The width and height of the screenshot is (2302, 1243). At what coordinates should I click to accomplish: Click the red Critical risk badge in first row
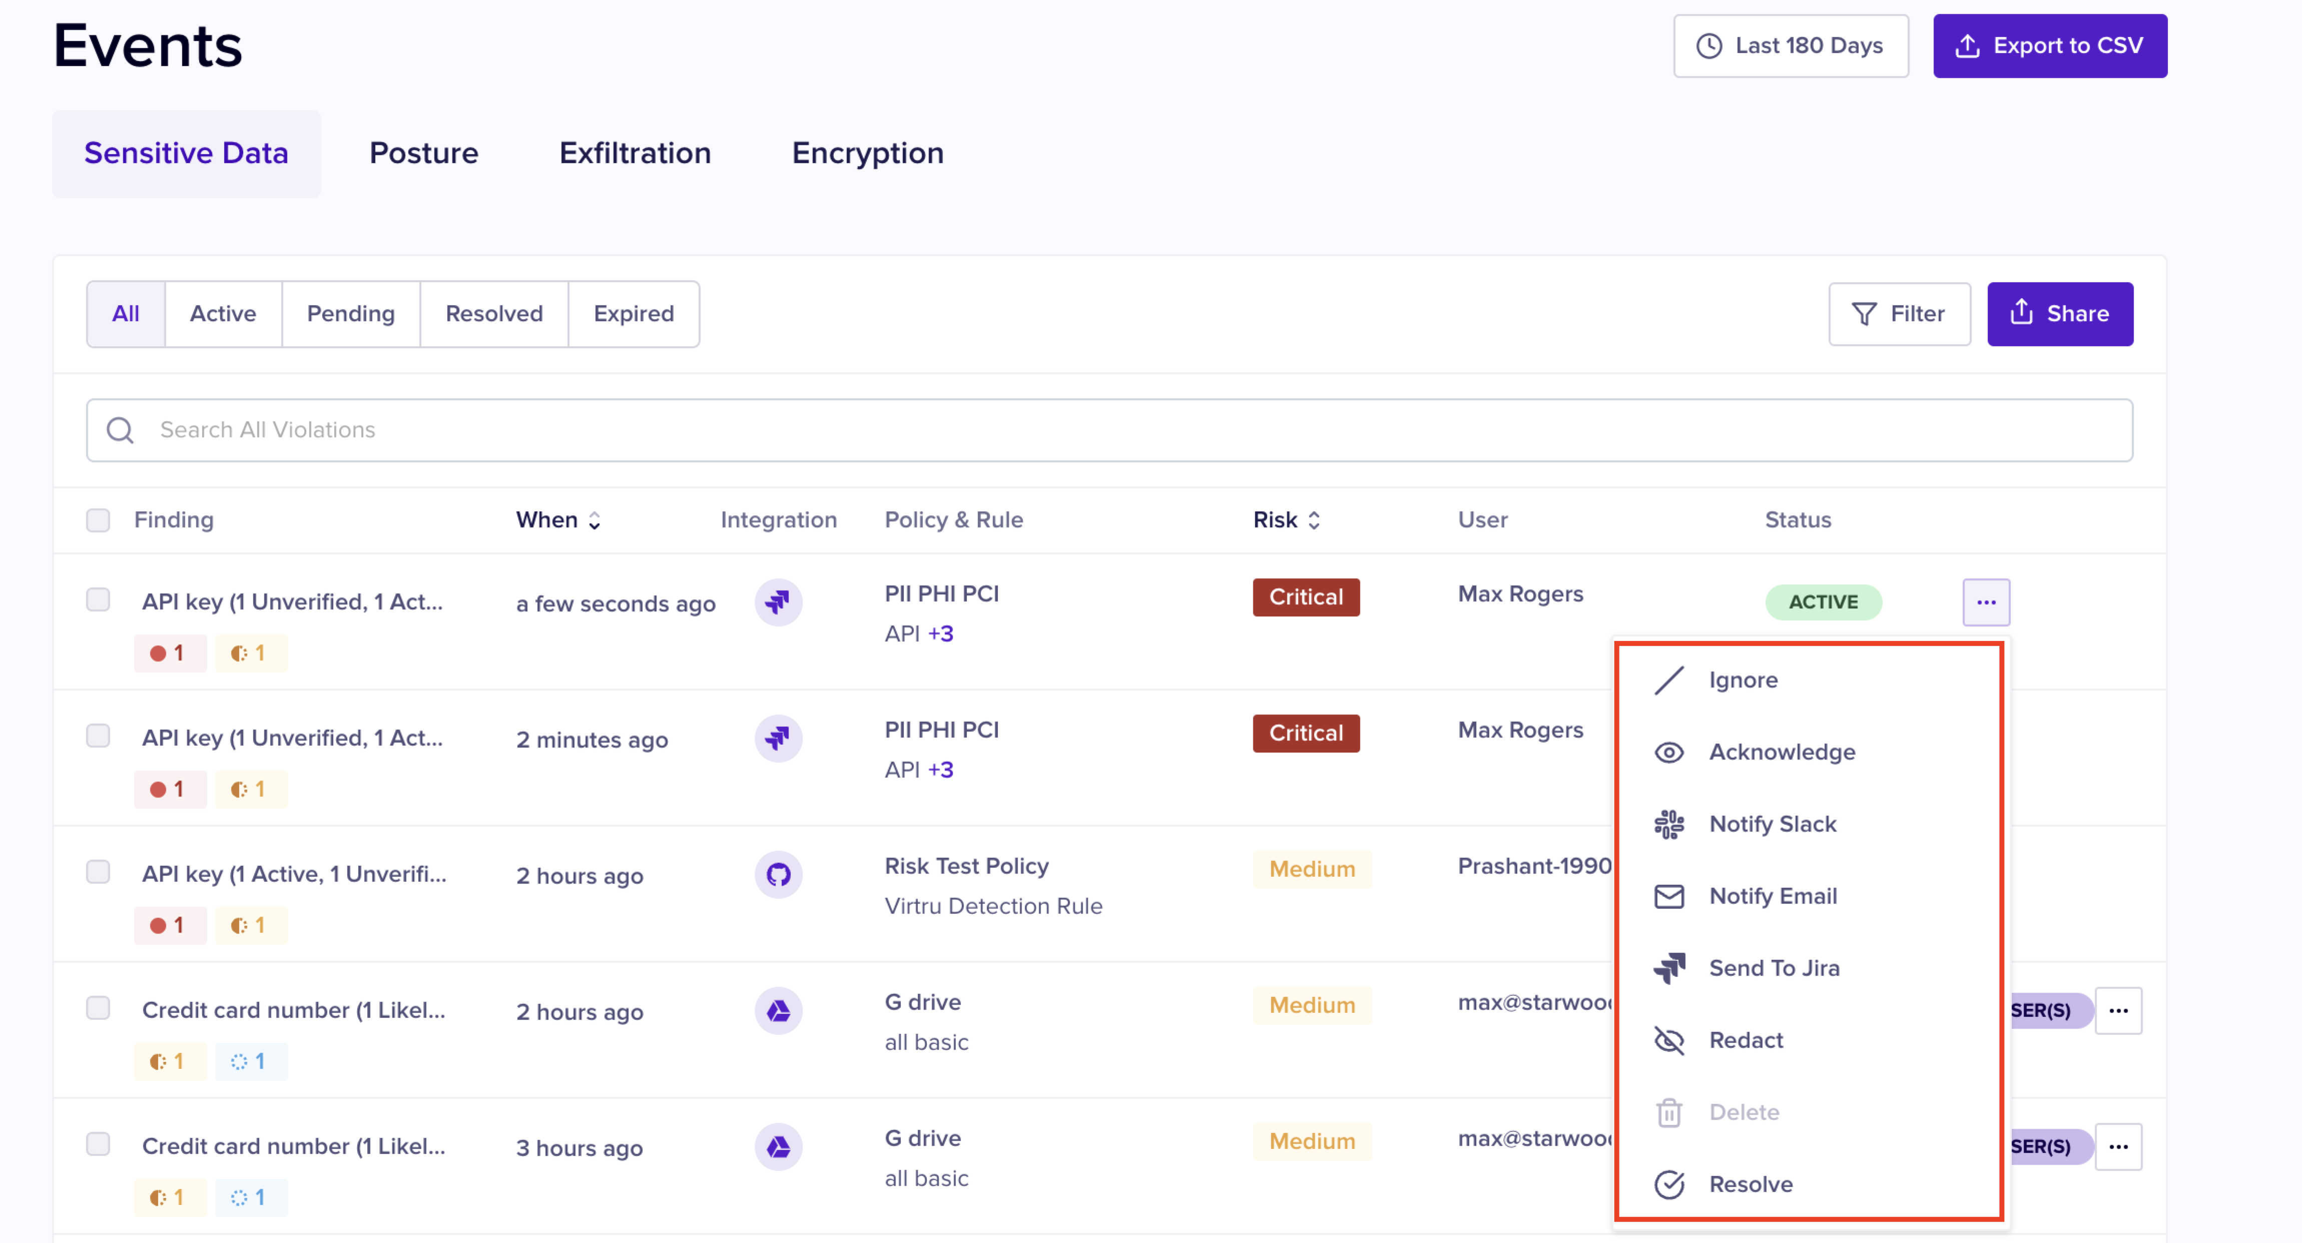click(x=1305, y=597)
